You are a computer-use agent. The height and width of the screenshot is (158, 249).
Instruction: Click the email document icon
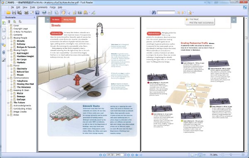[x=32, y=12]
